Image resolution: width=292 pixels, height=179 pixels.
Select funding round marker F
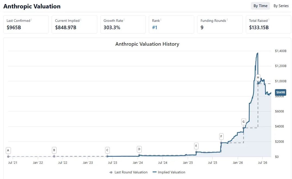point(221,136)
